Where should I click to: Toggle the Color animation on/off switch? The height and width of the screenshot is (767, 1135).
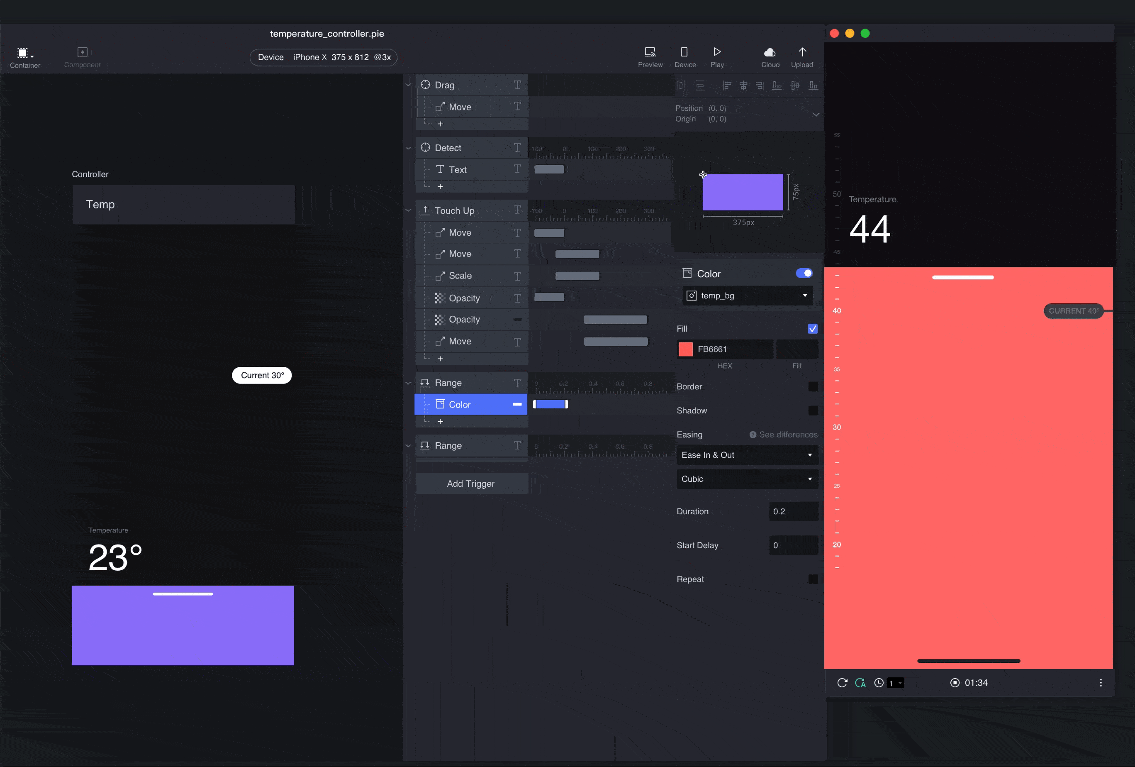pos(804,273)
